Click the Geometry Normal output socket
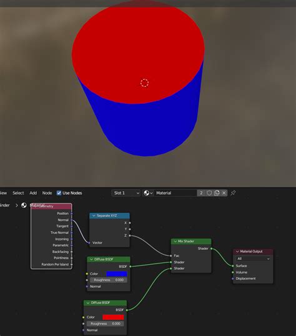 click(72, 220)
